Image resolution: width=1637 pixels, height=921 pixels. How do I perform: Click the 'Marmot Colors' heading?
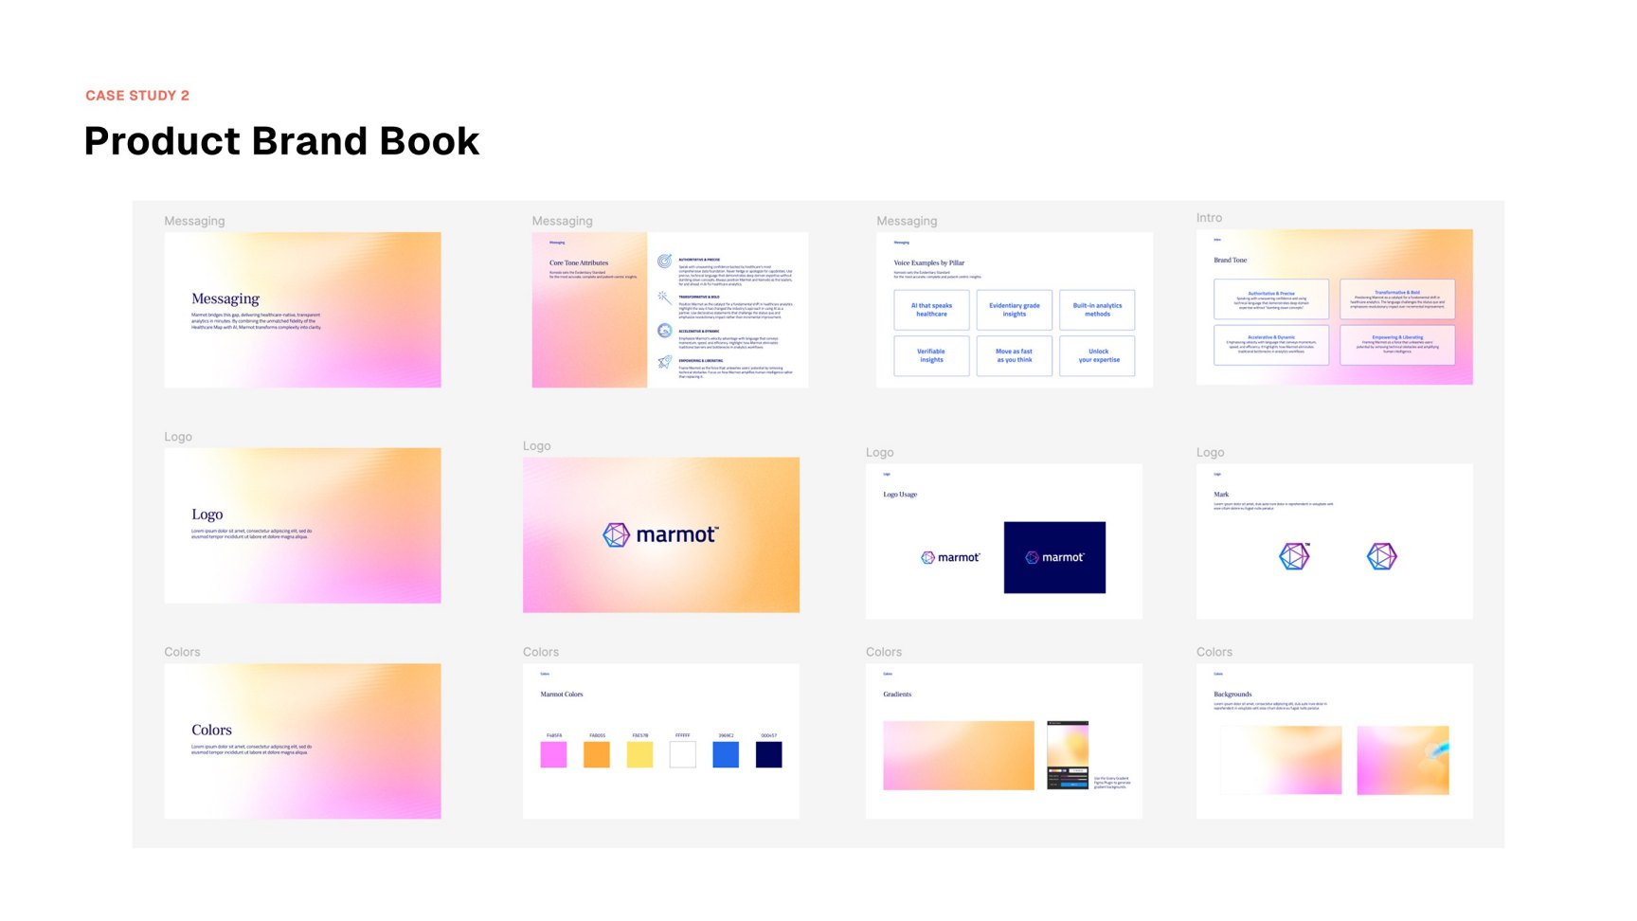click(x=562, y=695)
